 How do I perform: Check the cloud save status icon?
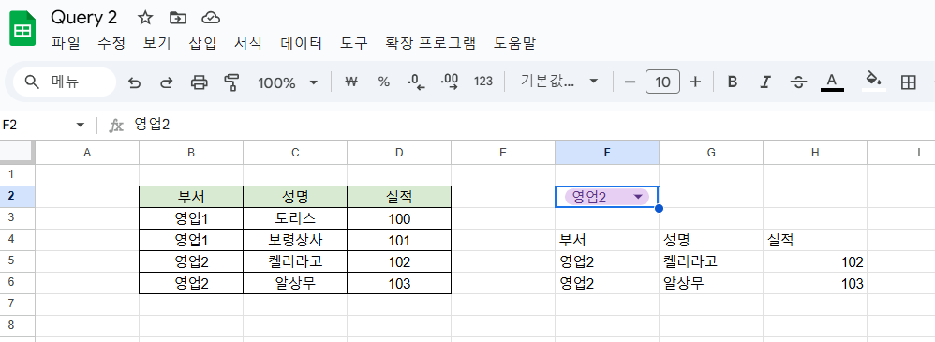coord(211,18)
